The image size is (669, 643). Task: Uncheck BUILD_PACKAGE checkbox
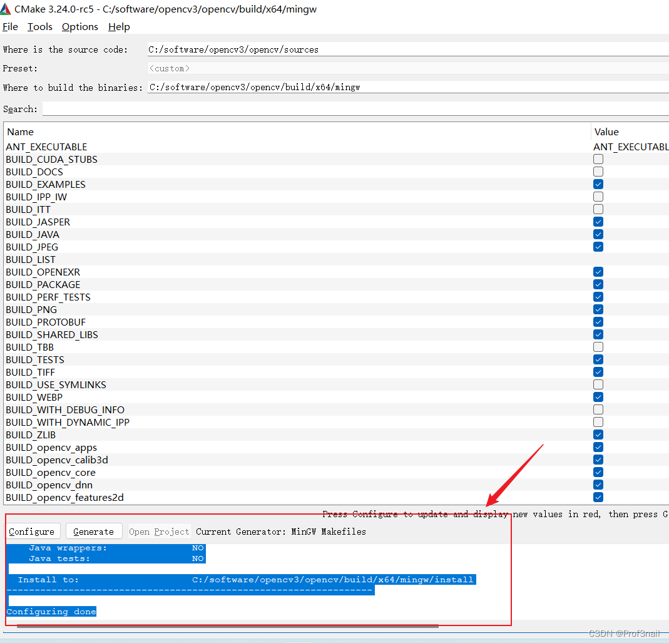(598, 284)
